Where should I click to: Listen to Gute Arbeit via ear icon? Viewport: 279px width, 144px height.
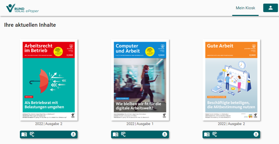click(215, 134)
